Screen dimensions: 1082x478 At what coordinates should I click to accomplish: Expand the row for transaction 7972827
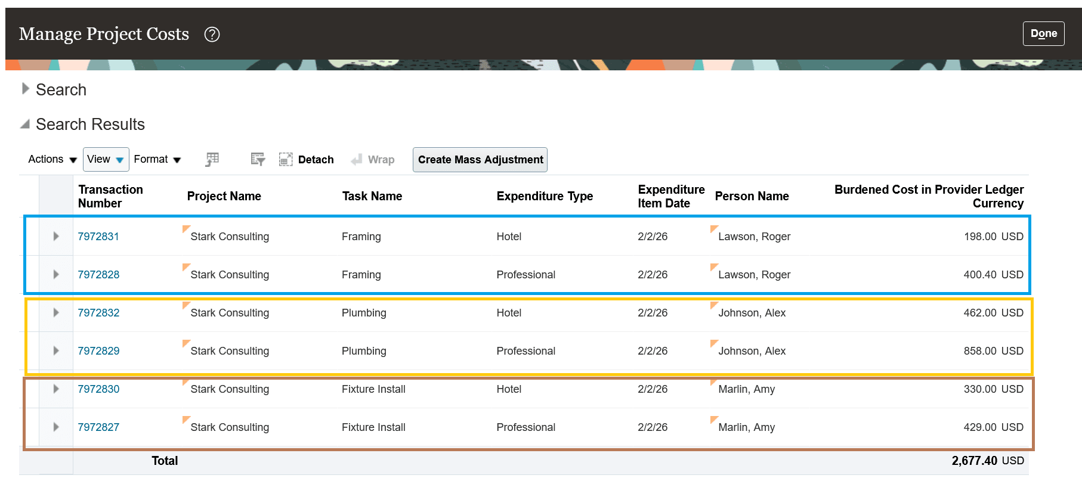pyautogui.click(x=55, y=427)
